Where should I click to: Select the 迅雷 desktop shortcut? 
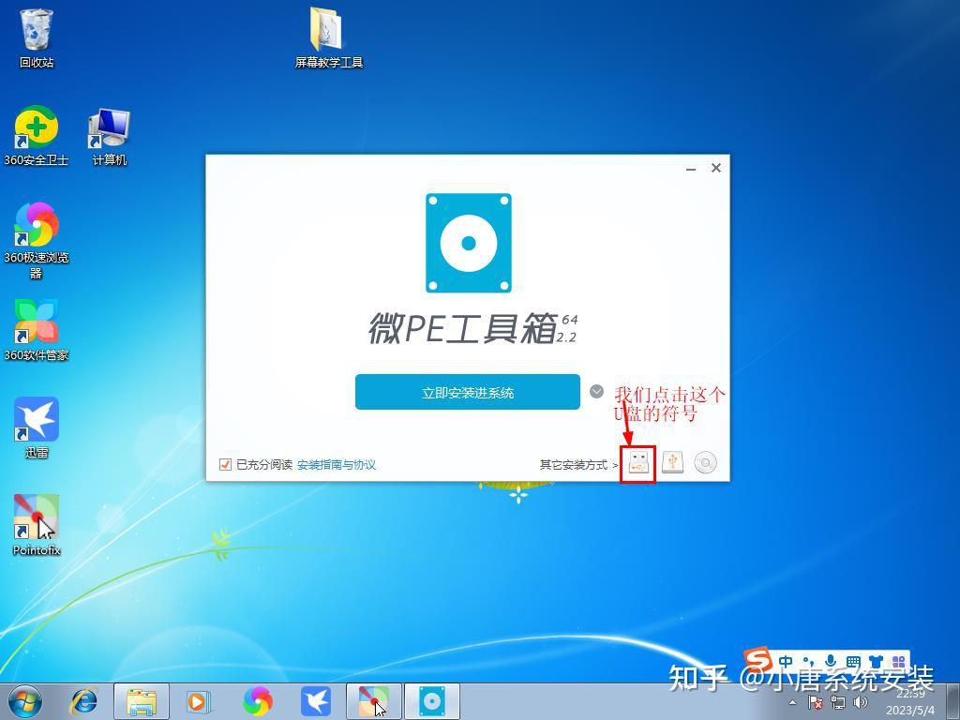click(x=37, y=427)
